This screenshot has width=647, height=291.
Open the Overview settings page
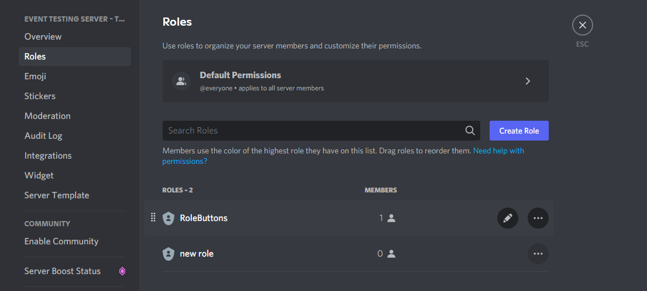click(43, 37)
